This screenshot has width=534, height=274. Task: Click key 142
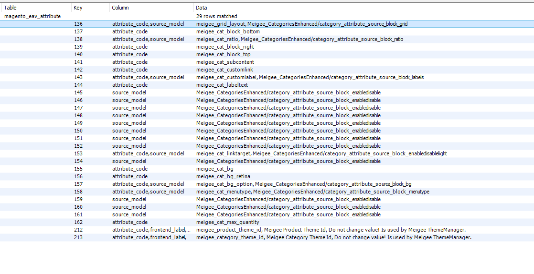click(78, 70)
